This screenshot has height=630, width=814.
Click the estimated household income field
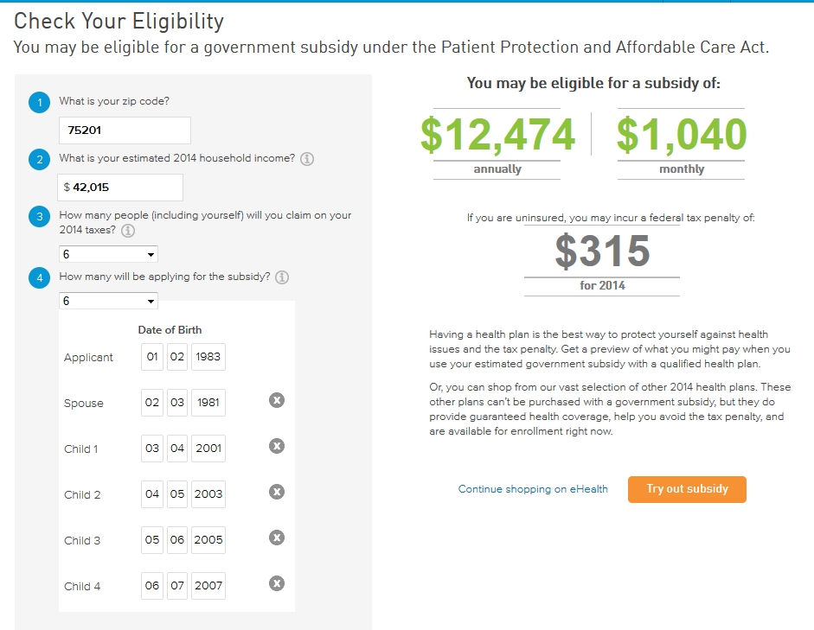(121, 187)
